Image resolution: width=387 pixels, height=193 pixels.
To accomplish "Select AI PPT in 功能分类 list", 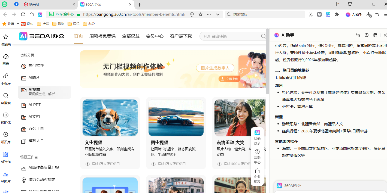I will click(35, 105).
